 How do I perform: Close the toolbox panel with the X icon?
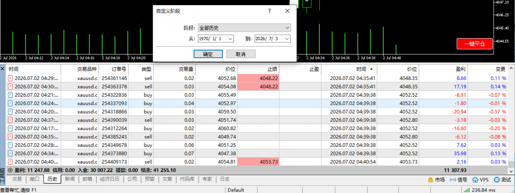[3, 68]
